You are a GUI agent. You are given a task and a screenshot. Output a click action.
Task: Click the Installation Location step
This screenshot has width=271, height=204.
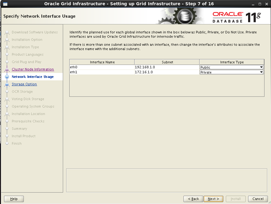click(x=28, y=114)
